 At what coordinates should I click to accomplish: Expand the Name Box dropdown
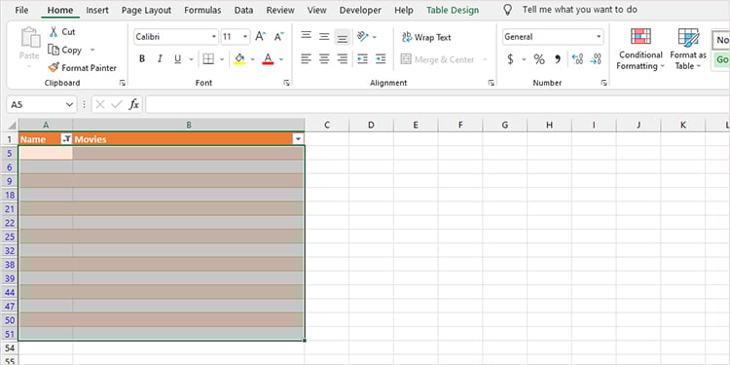point(69,105)
